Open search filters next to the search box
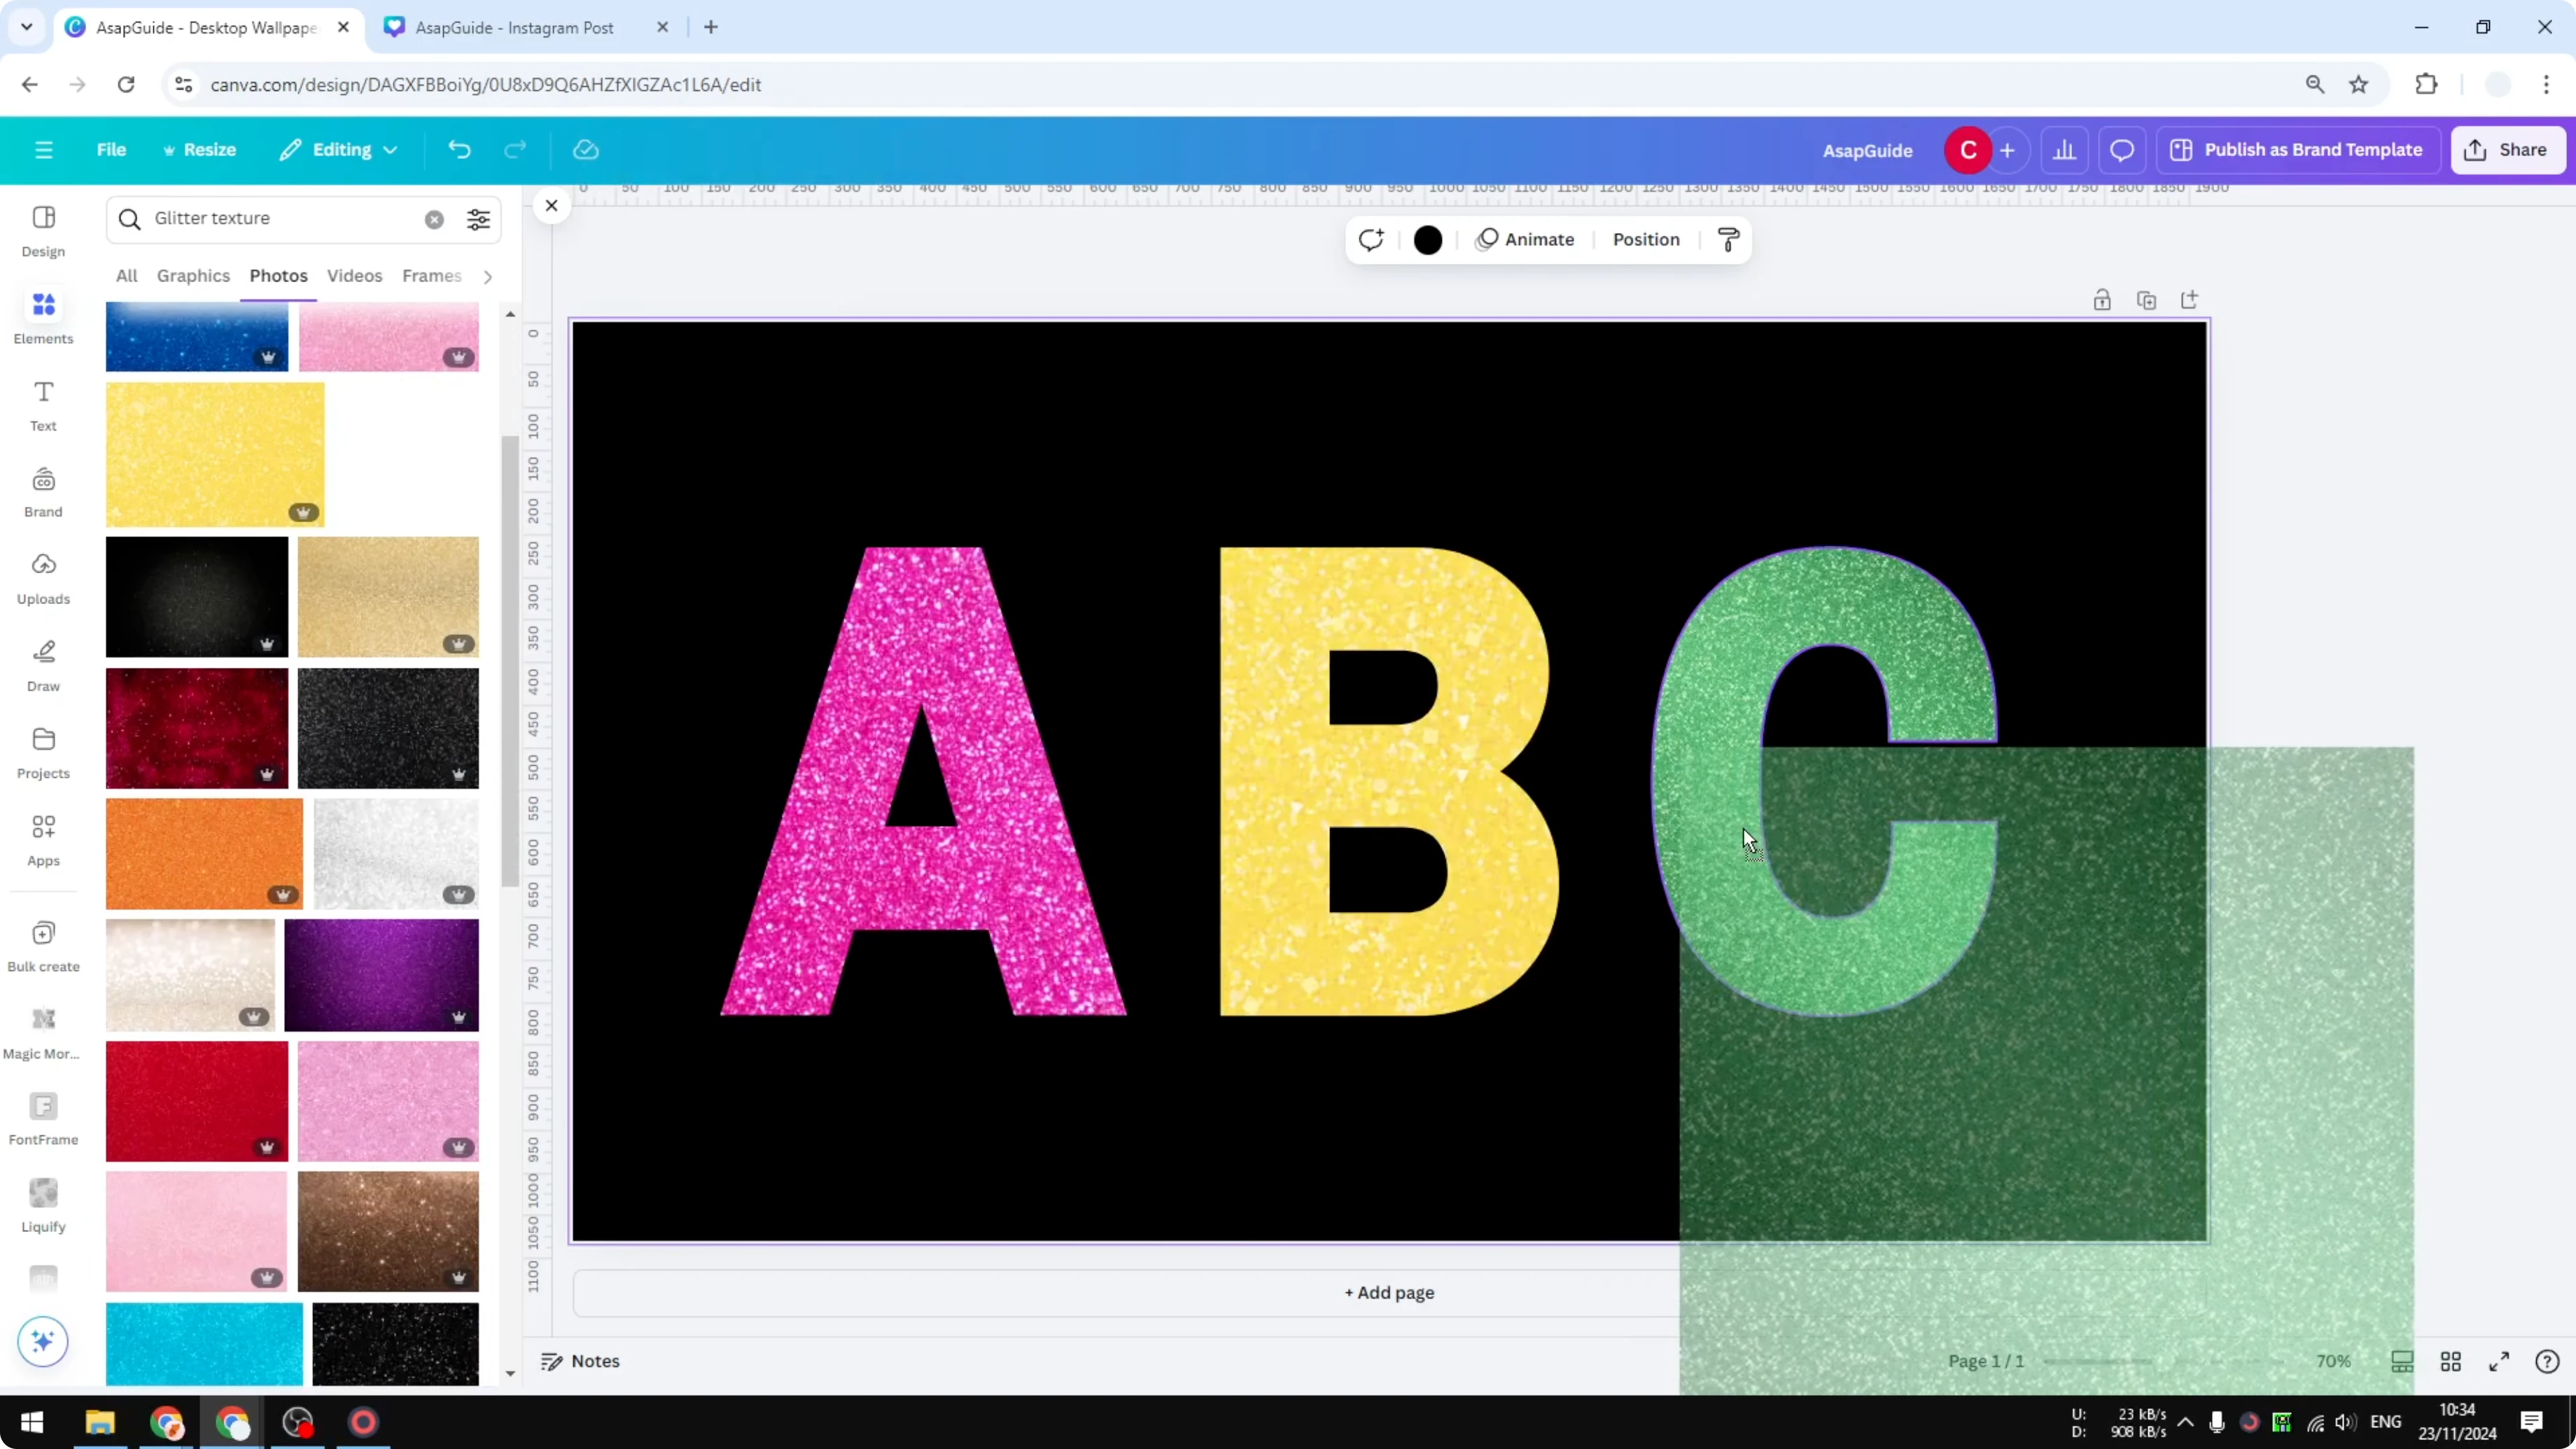2576x1449 pixels. coord(478,219)
